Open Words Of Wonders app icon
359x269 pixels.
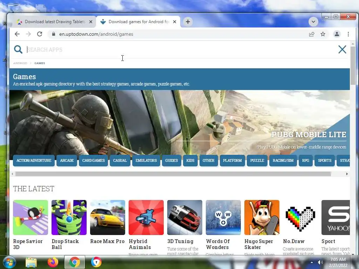point(223,218)
